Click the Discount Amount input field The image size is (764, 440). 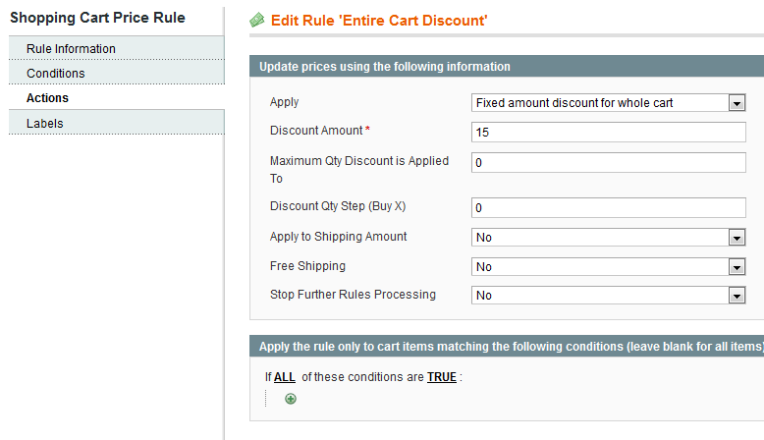609,133
